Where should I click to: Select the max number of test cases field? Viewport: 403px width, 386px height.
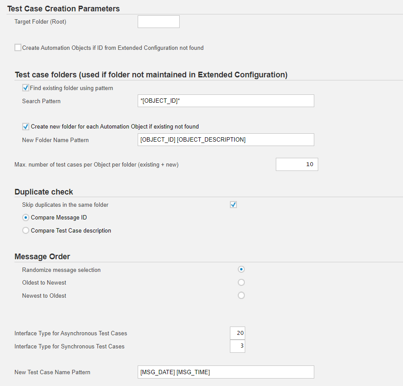297,164
